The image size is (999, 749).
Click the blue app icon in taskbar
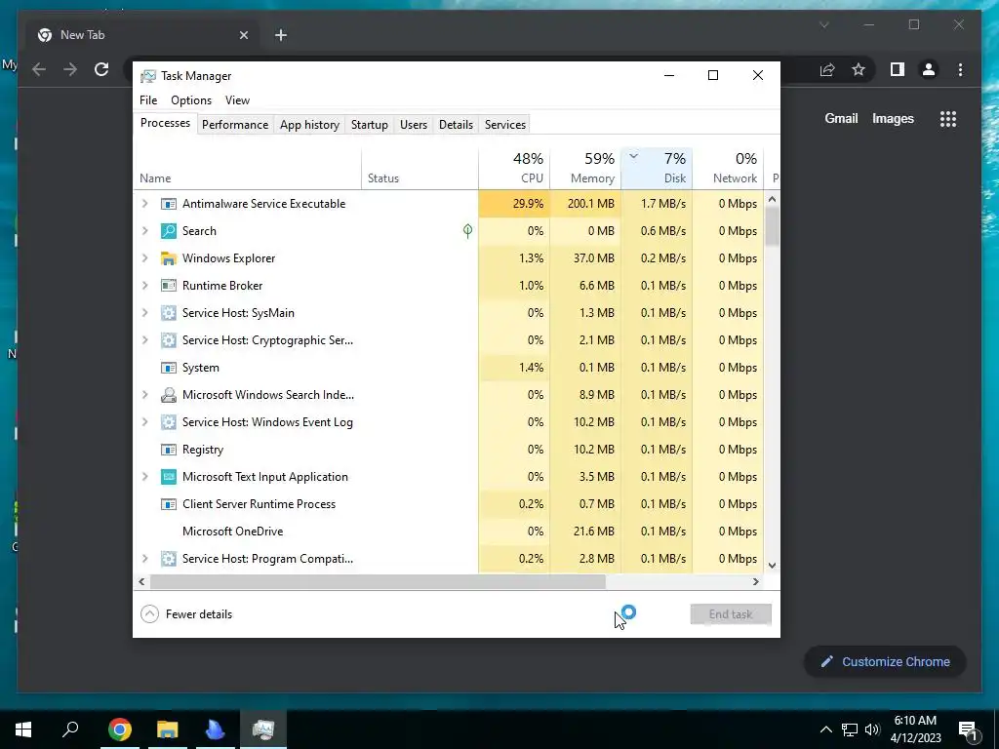(216, 729)
